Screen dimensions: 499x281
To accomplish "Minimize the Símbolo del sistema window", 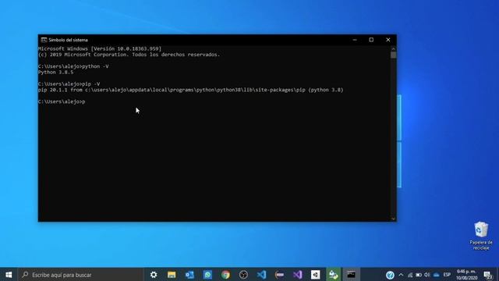I will (355, 40).
